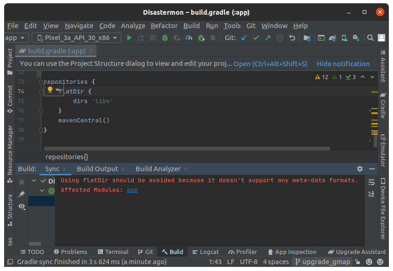Image resolution: width=393 pixels, height=271 pixels.
Task: Stop the build with the square icon
Action: point(213,38)
